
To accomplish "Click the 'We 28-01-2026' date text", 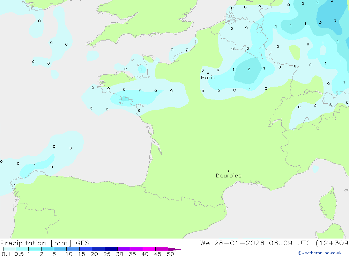I will [232, 243].
